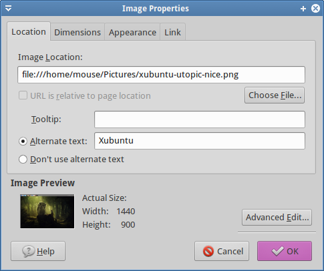Close the Image Properties dialog
Screen dimensions: 324x271
tap(315, 9)
